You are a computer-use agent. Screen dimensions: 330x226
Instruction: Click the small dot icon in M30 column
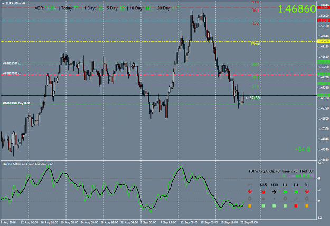274,199
